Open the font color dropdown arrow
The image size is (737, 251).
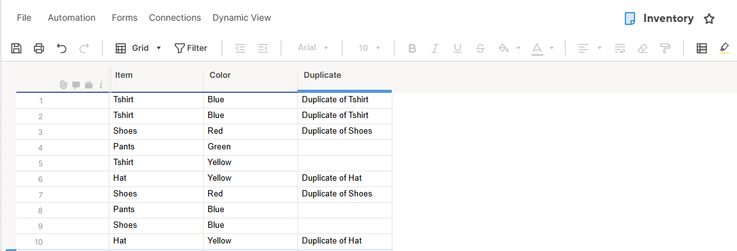tap(552, 48)
